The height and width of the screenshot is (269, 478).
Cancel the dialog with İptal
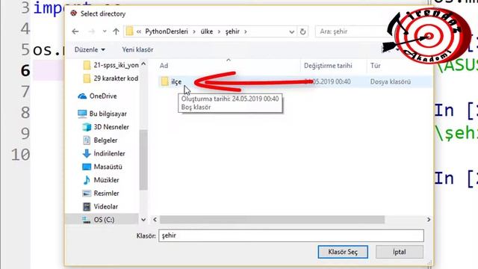pos(400,252)
